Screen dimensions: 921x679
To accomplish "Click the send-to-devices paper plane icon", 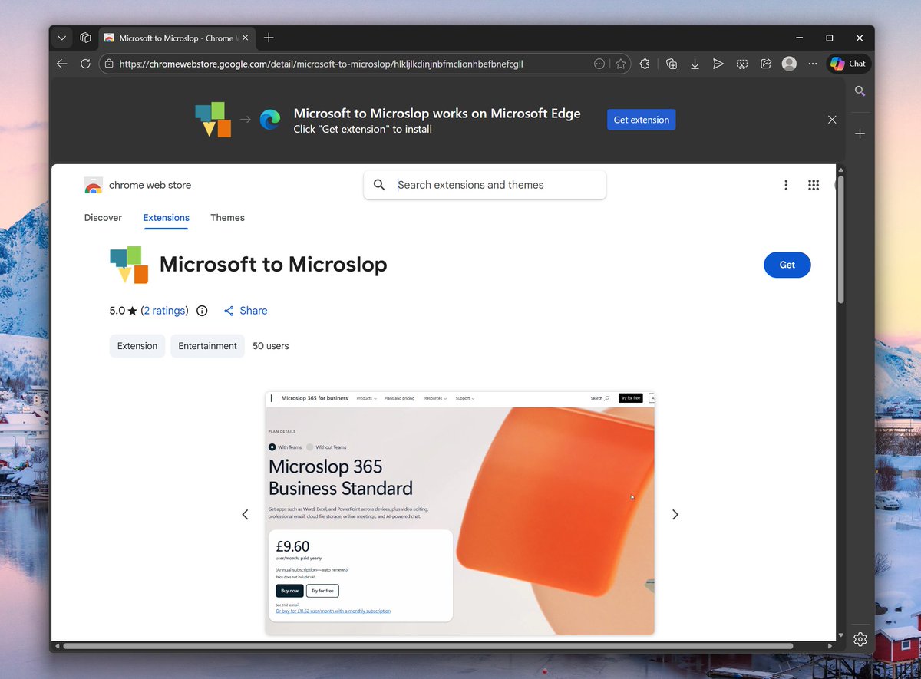I will 719,64.
